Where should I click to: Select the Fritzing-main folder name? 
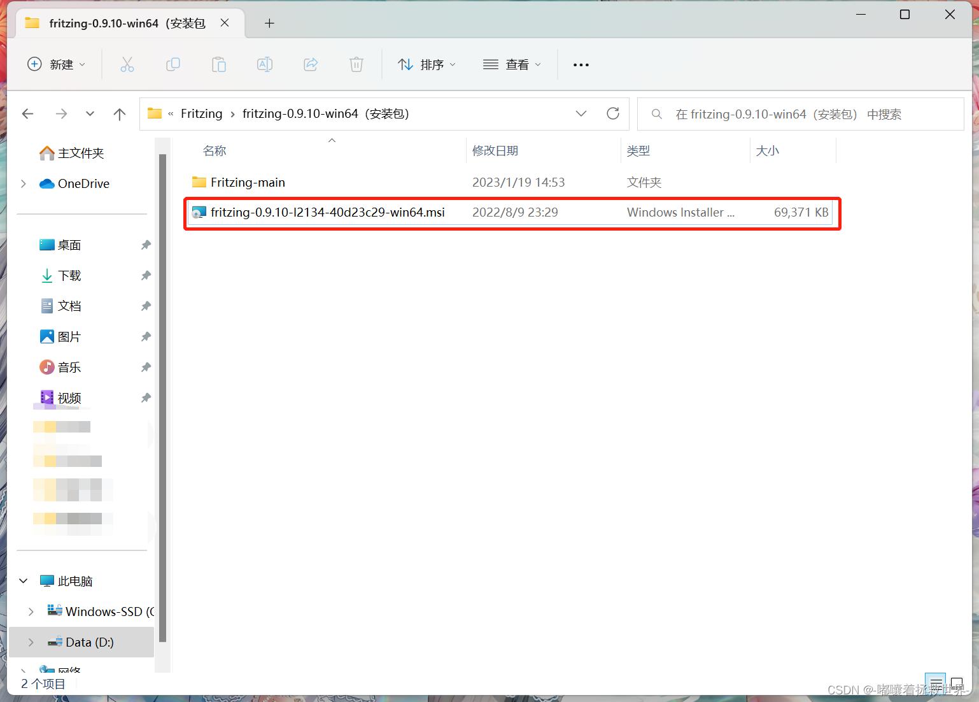tap(248, 182)
